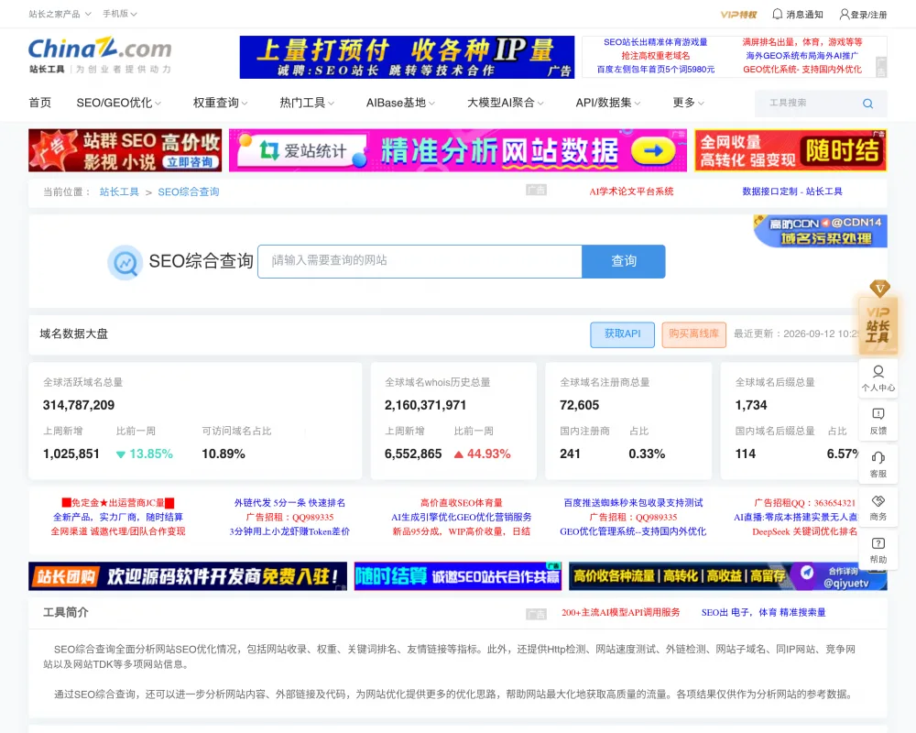Open the VIP特权 link at the top

(x=738, y=15)
